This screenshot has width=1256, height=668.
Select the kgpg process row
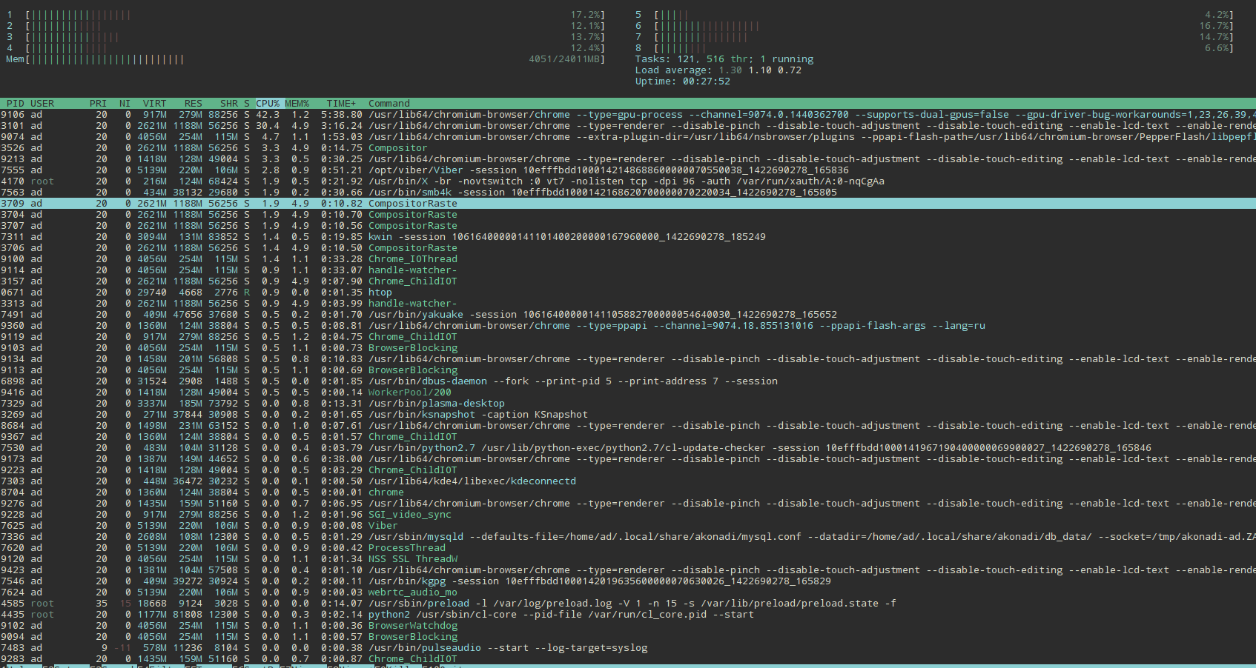[628, 581]
